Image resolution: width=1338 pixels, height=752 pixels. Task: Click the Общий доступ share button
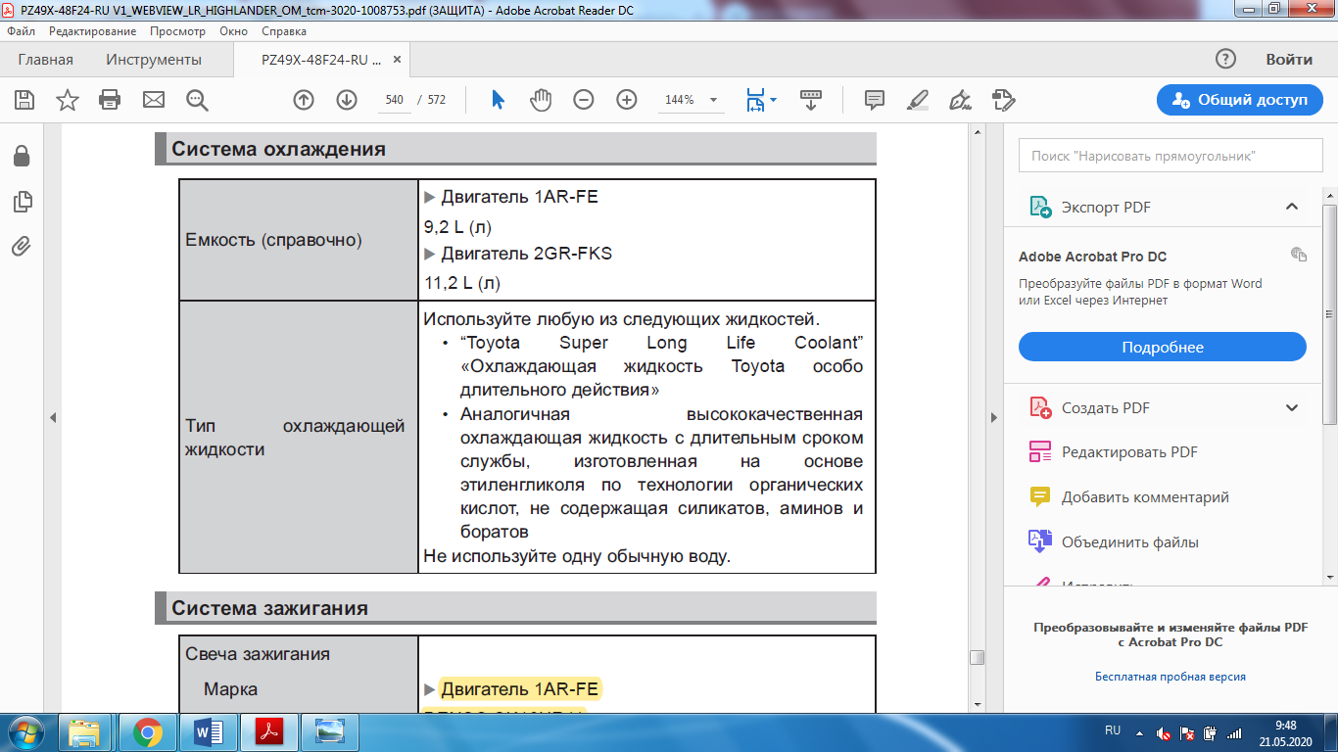(1240, 100)
